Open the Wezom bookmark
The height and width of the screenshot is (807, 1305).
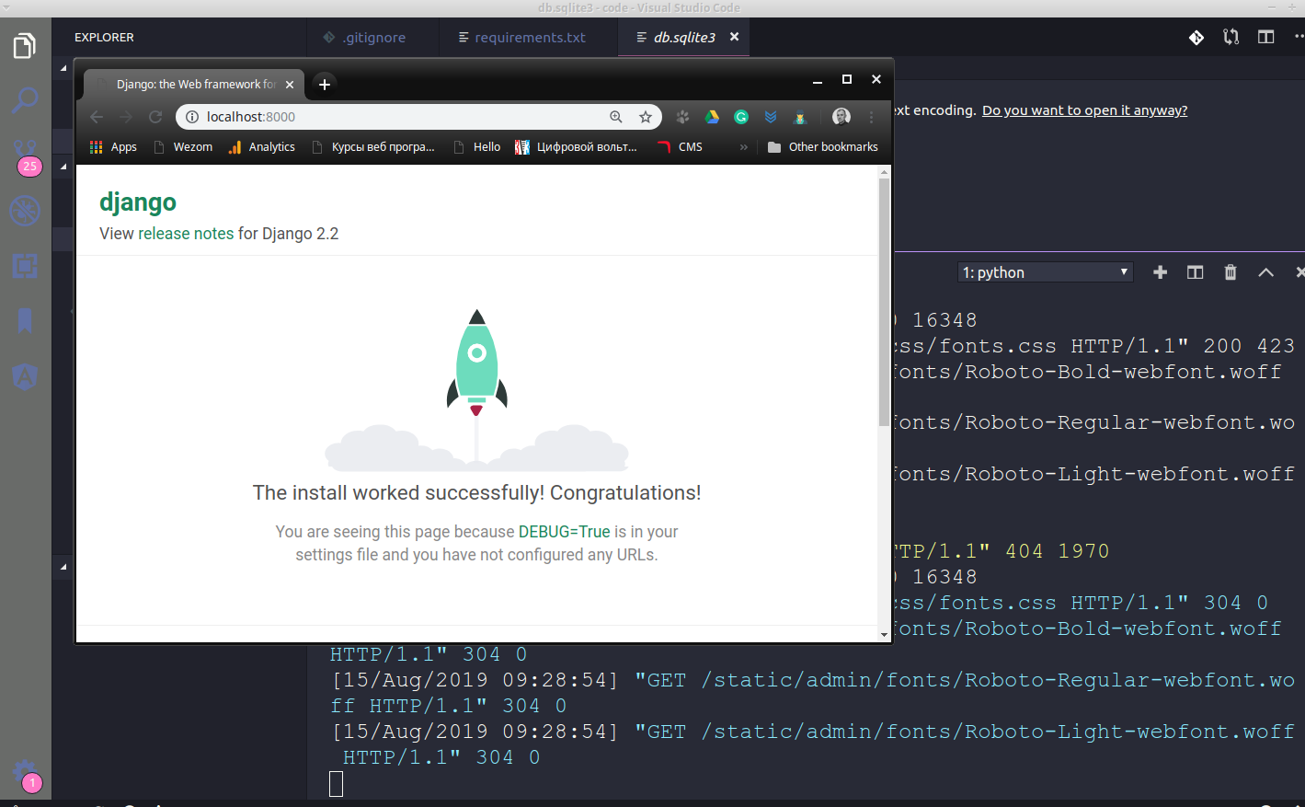tap(183, 147)
